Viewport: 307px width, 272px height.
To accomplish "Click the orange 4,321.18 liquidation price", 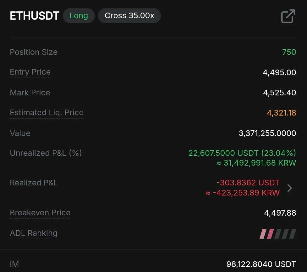I will click(282, 113).
